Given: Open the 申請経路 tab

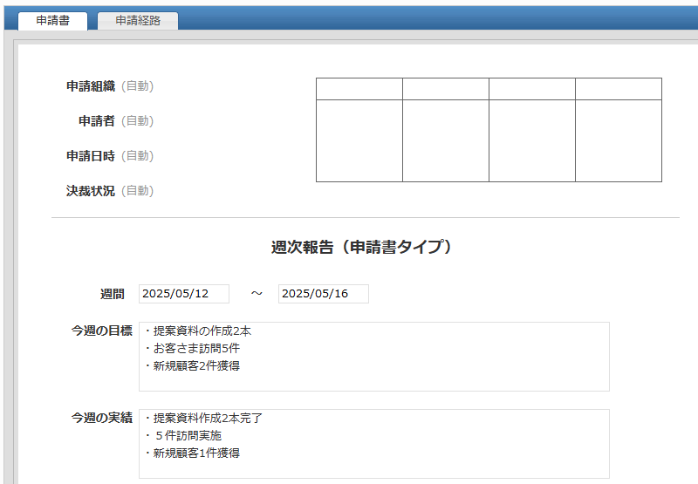Looking at the screenshot, I should pos(138,21).
